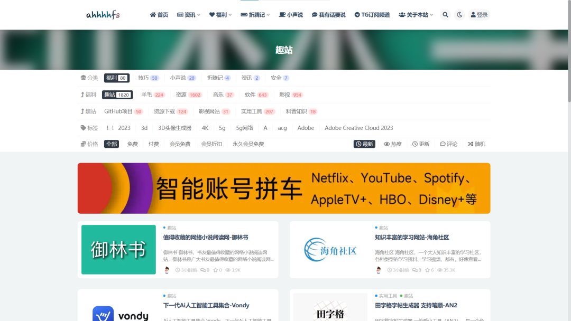Filter by 科普知识 18
Image resolution: width=571 pixels, height=321 pixels.
point(301,111)
